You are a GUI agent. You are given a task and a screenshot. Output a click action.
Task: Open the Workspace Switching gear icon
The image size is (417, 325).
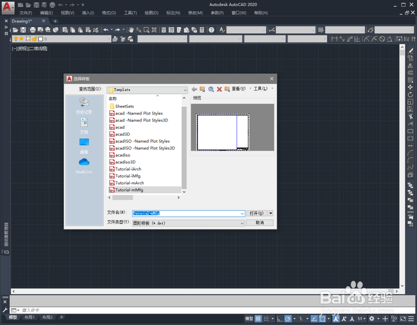[372, 319]
